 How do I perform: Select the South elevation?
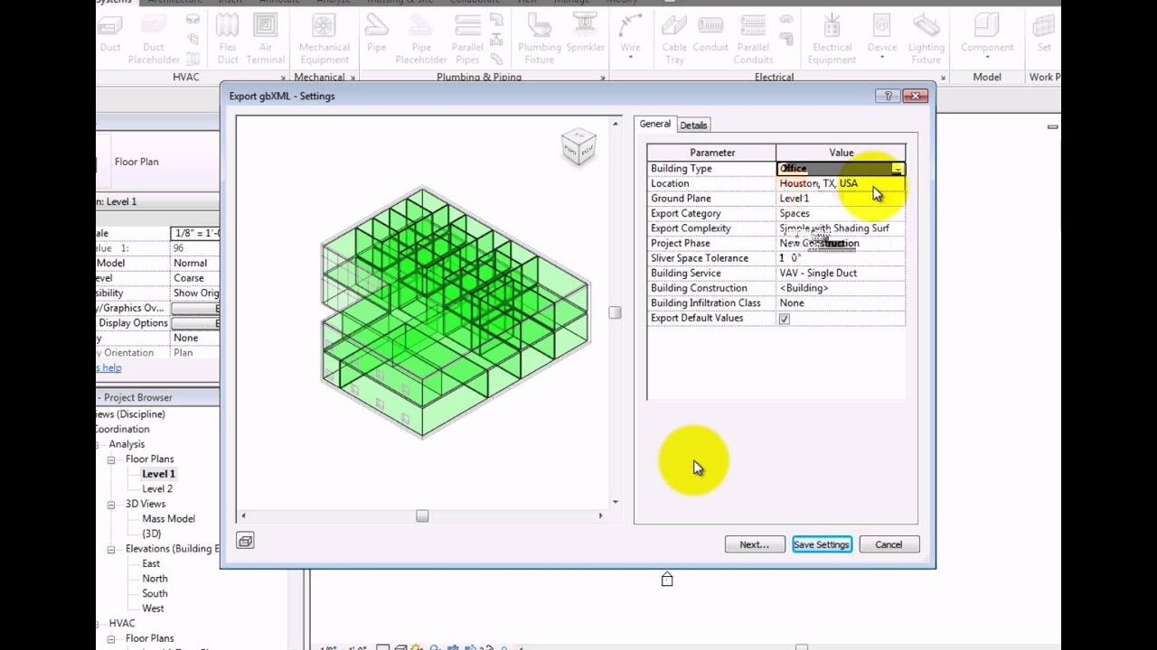155,594
